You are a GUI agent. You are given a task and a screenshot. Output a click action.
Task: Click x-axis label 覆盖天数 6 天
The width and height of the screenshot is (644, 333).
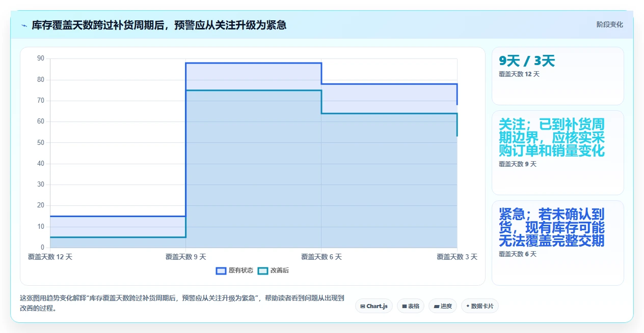(x=321, y=257)
